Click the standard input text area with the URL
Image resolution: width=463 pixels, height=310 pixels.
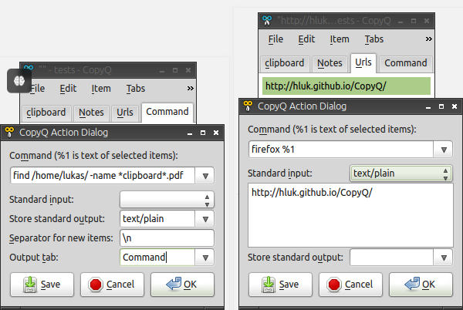(x=350, y=215)
